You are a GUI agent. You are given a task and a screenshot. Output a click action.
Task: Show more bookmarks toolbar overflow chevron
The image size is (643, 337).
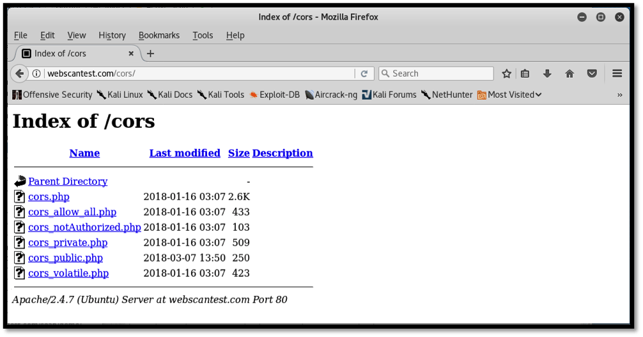tap(619, 95)
